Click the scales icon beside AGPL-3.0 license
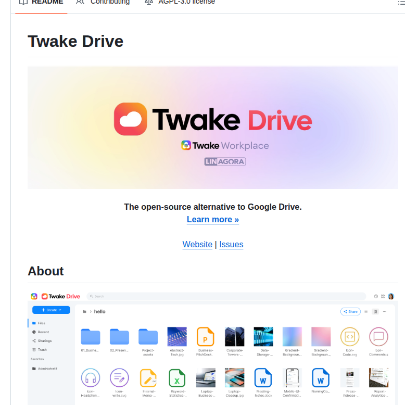This screenshot has width=405, height=405. (x=149, y=2)
